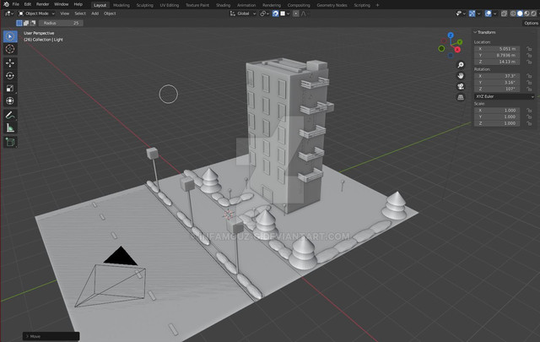Switch to camera view icon
This screenshot has width=540, height=342.
click(x=461, y=86)
